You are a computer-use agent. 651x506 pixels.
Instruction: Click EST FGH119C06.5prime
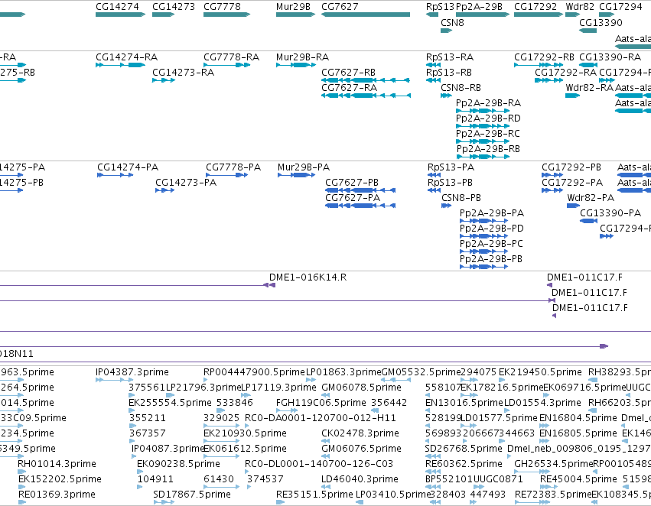click(321, 403)
